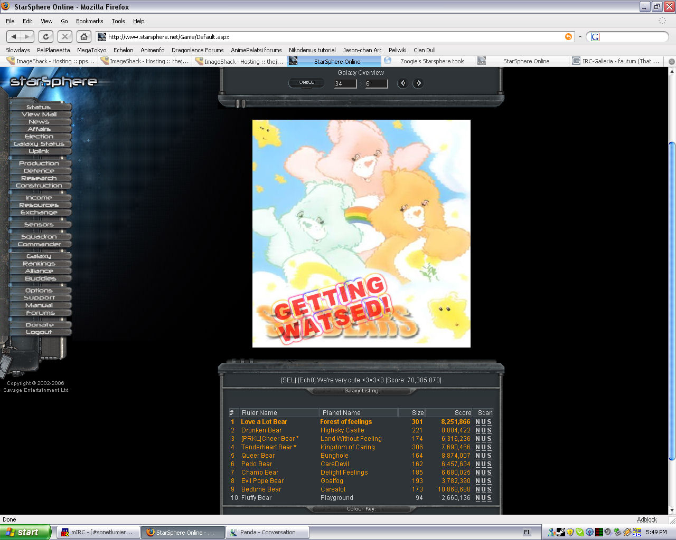Click the MSN Messenger tray icon
The image size is (676, 540).
551,532
